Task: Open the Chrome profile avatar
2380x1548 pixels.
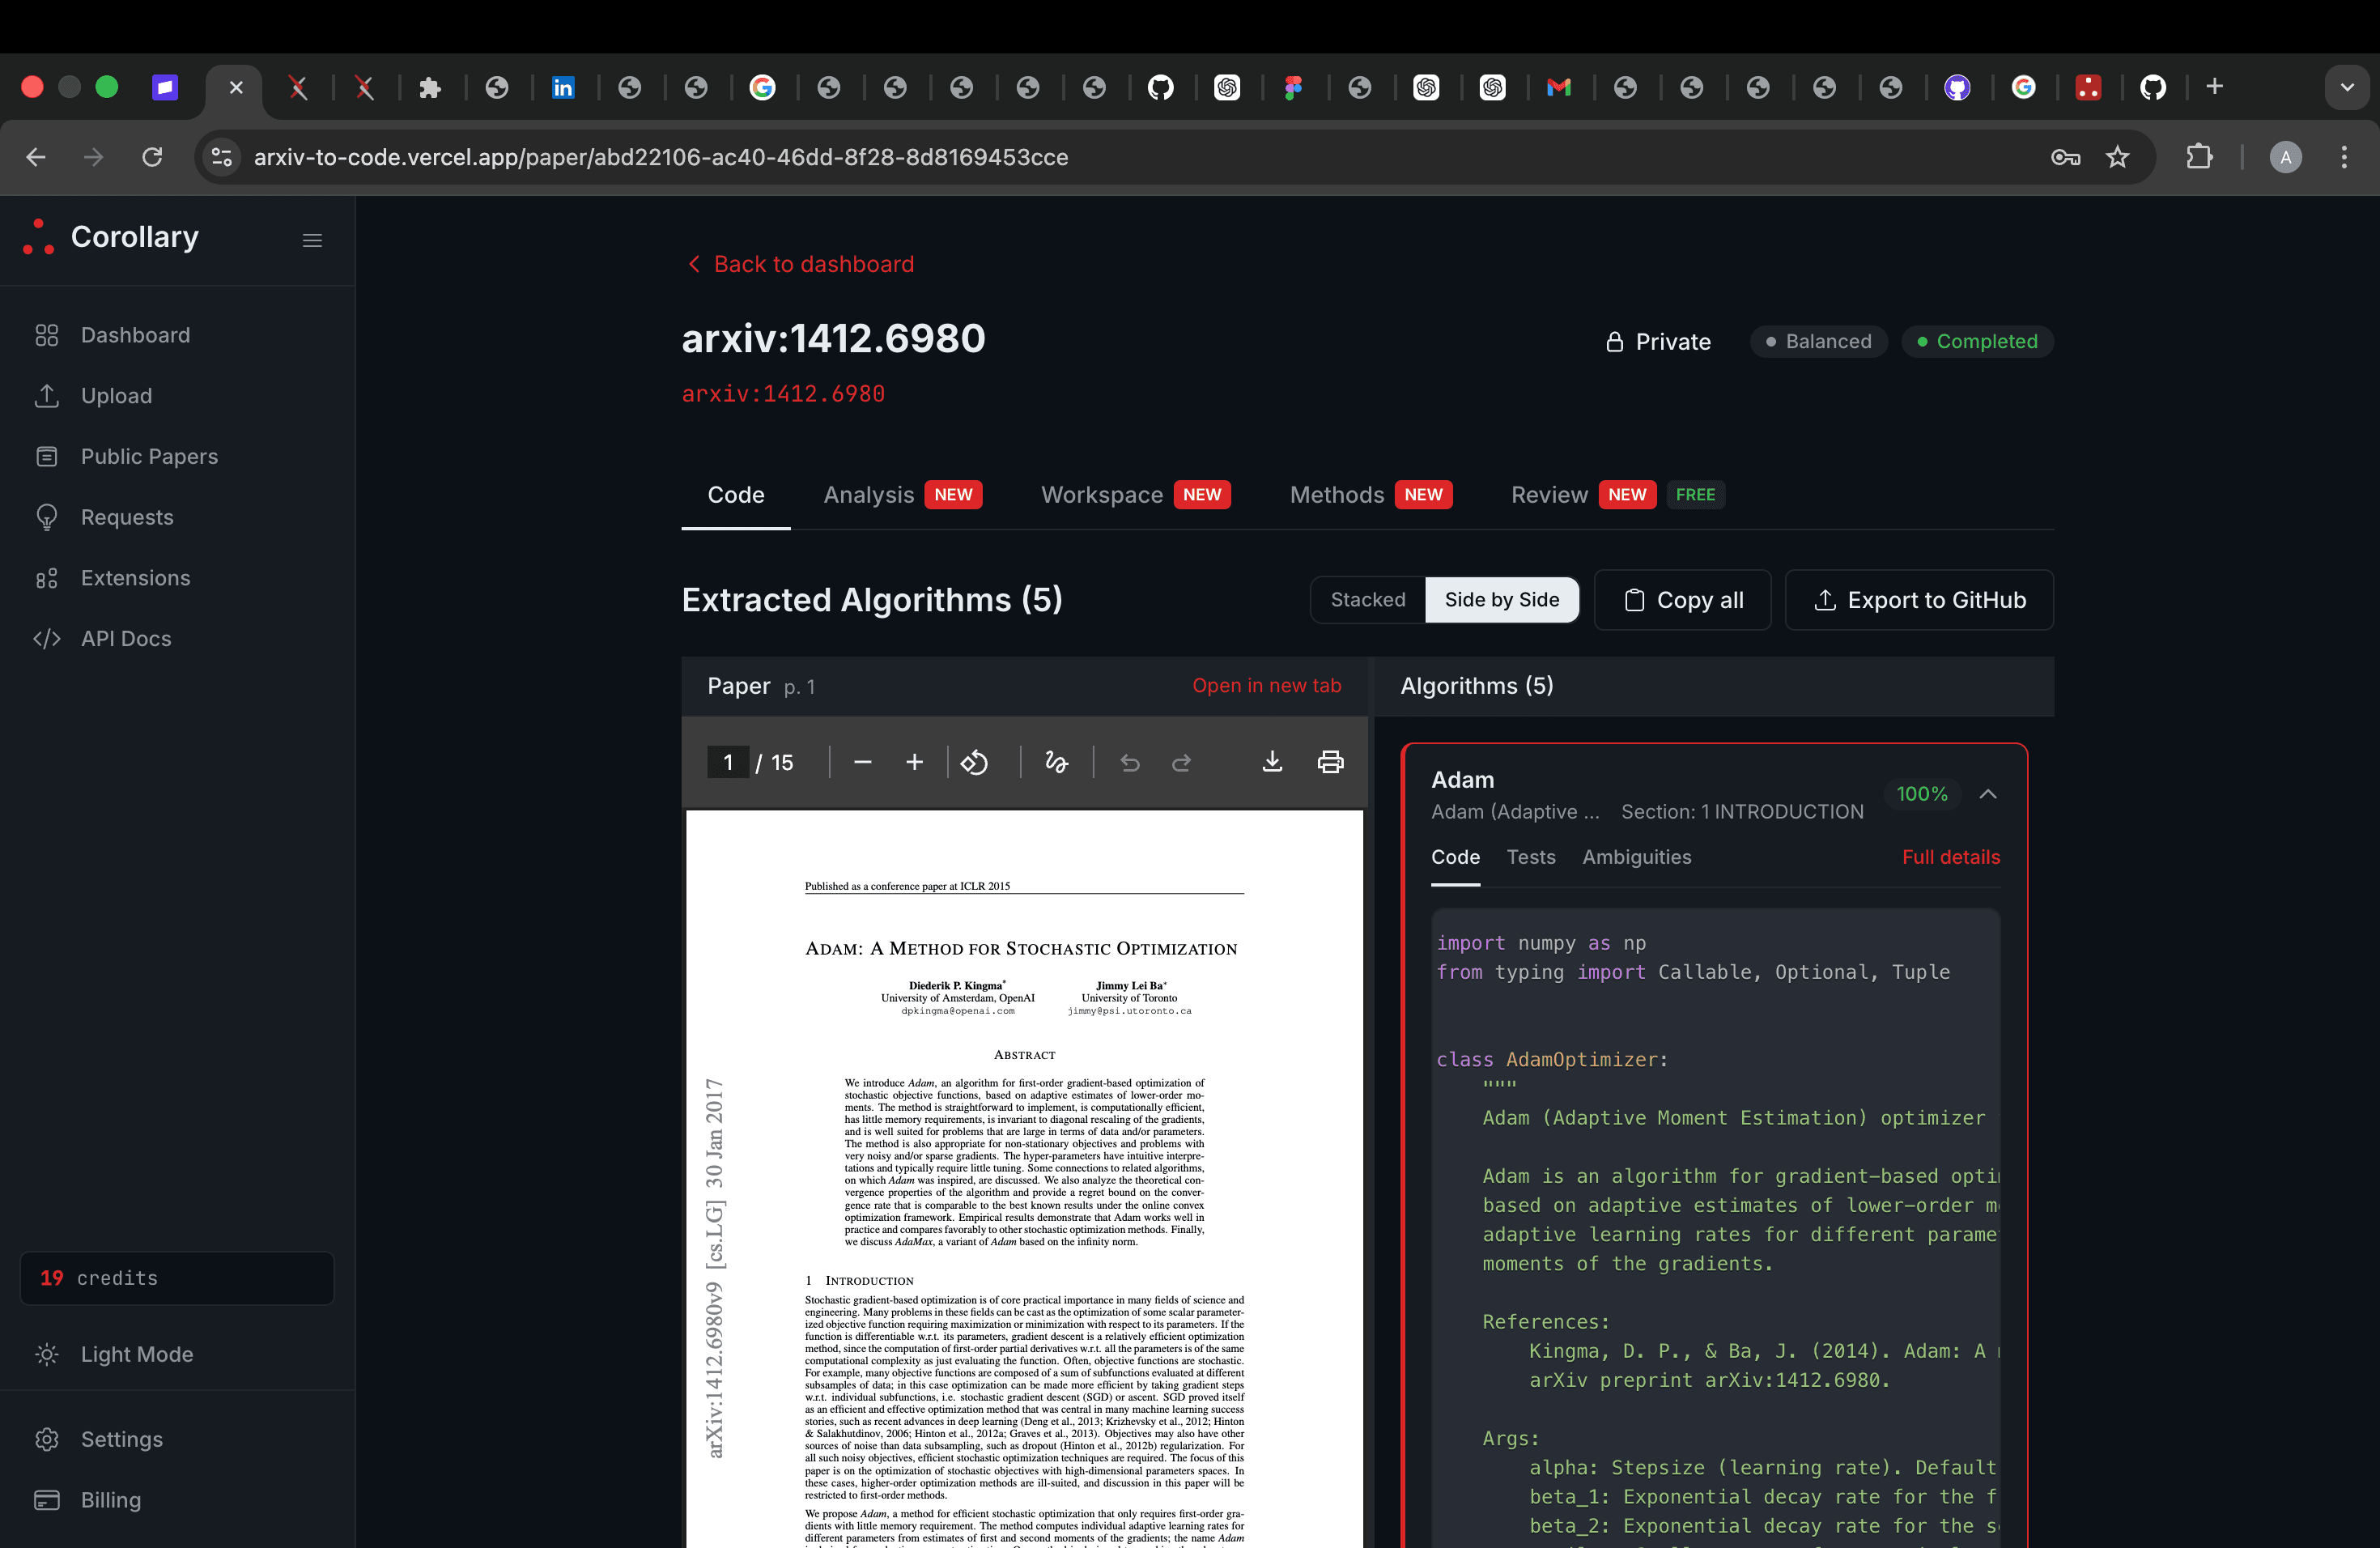Action: pos(2285,157)
